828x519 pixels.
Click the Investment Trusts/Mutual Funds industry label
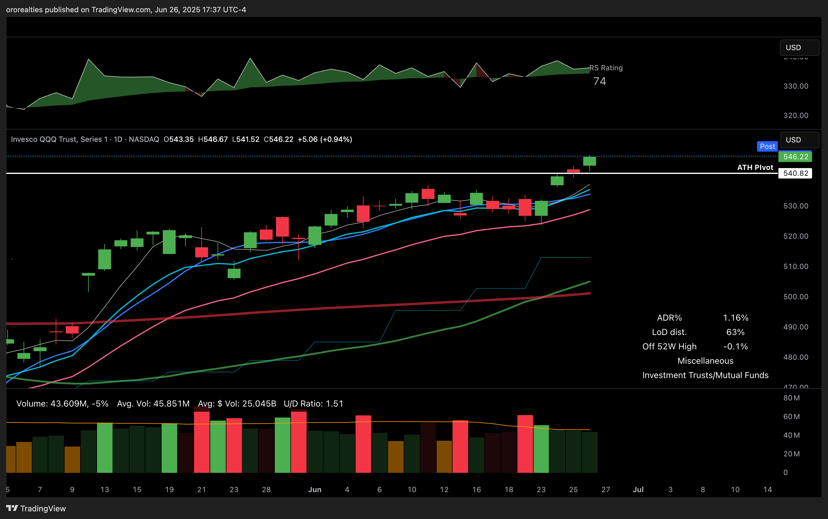click(705, 376)
